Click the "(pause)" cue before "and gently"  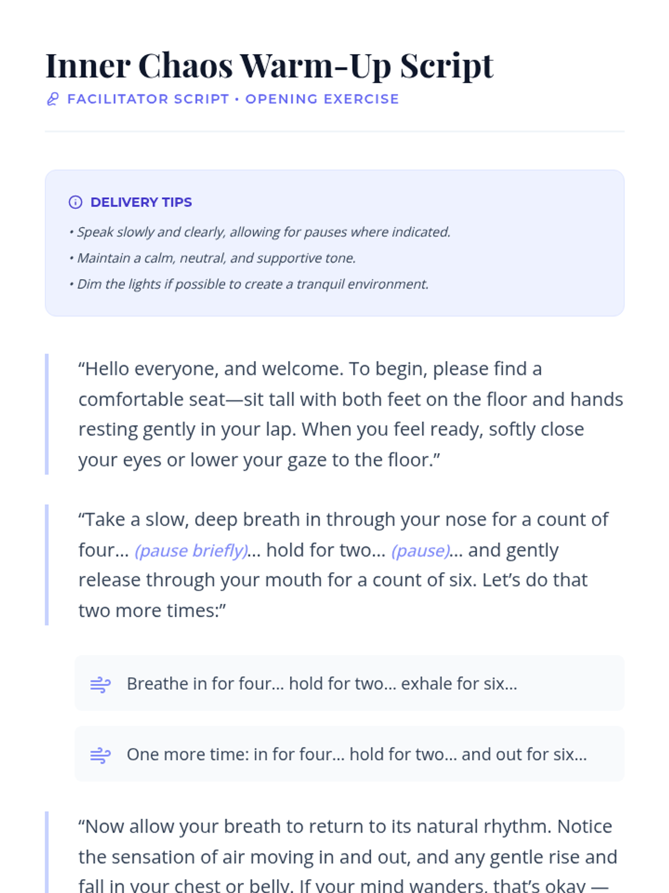421,551
